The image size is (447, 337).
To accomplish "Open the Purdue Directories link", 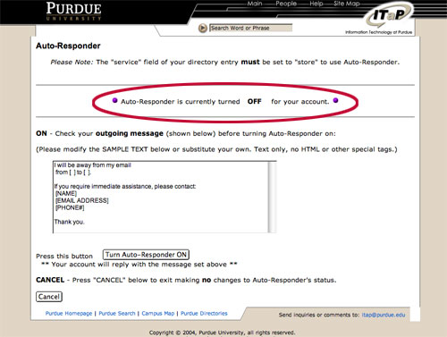I will pyautogui.click(x=204, y=314).
